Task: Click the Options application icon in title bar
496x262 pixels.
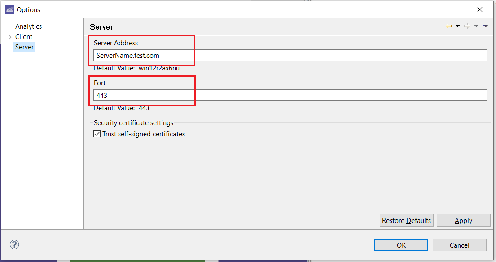Action: pos(9,9)
